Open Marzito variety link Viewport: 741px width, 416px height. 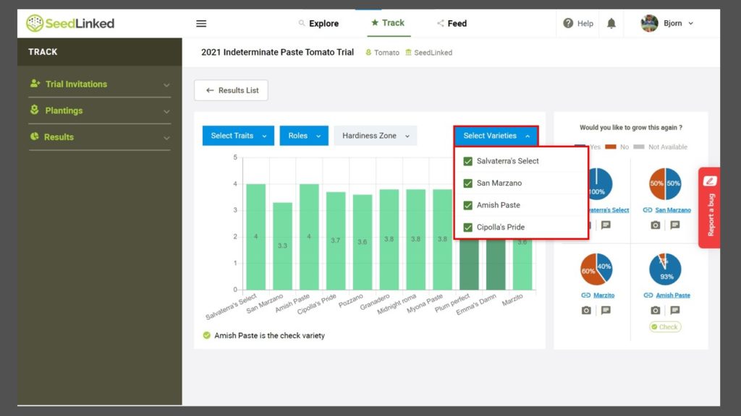click(x=604, y=295)
